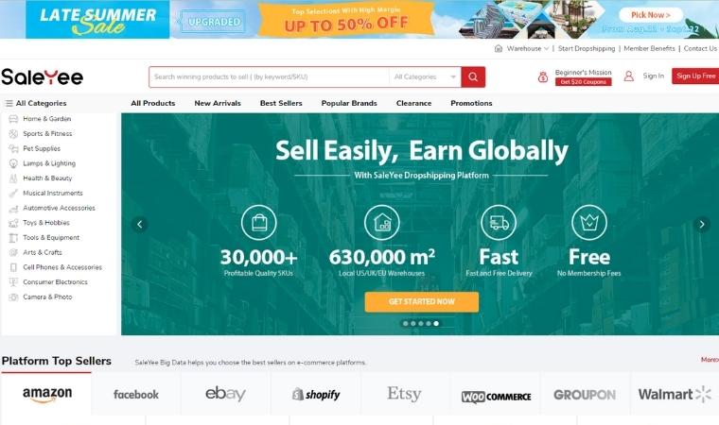This screenshot has height=425, width=719.
Task: Click into the product search input field
Action: coord(270,76)
